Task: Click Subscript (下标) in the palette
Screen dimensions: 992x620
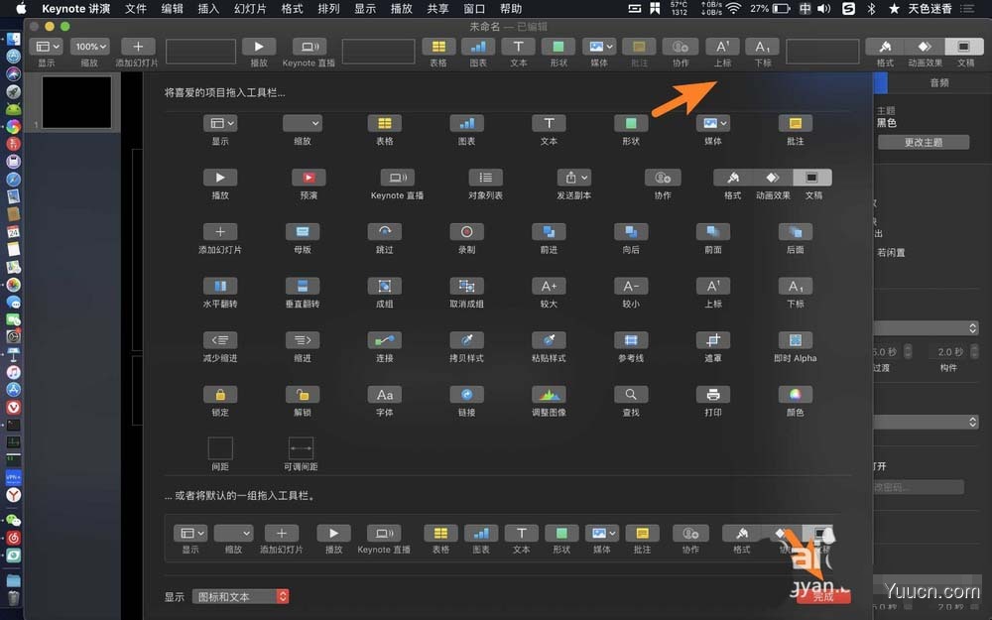Action: point(796,286)
